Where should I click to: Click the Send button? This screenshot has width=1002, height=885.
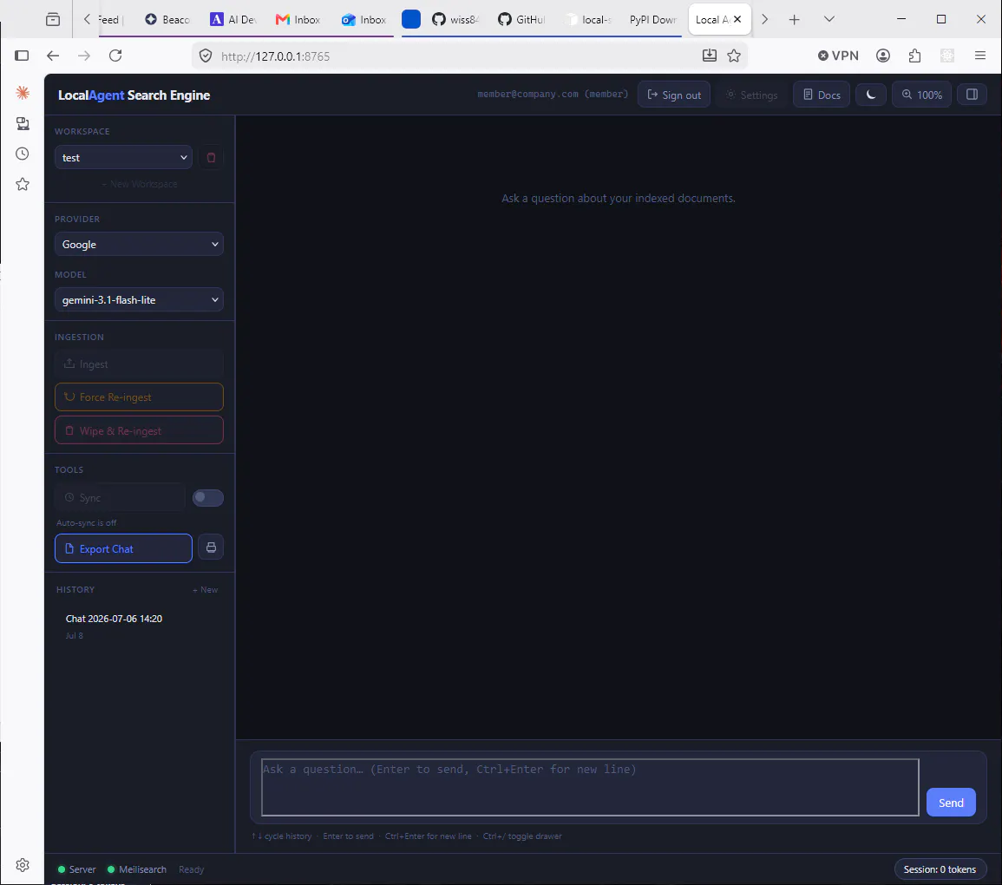pyautogui.click(x=951, y=803)
